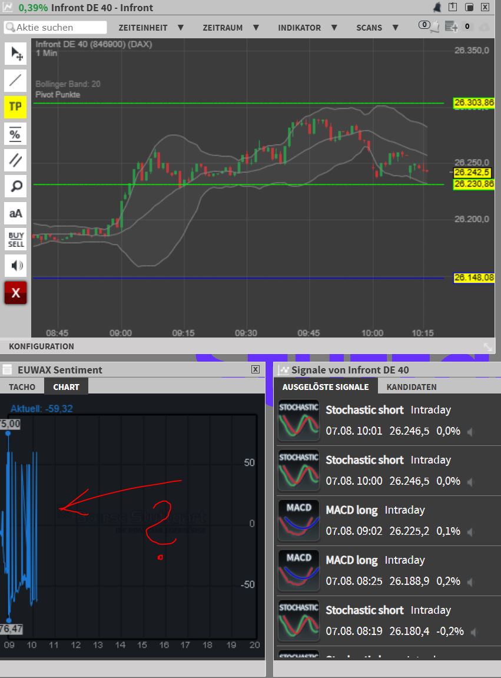Open Stochastic short signal at 07.08. 08:19
The width and height of the screenshot is (501, 678).
point(389,621)
